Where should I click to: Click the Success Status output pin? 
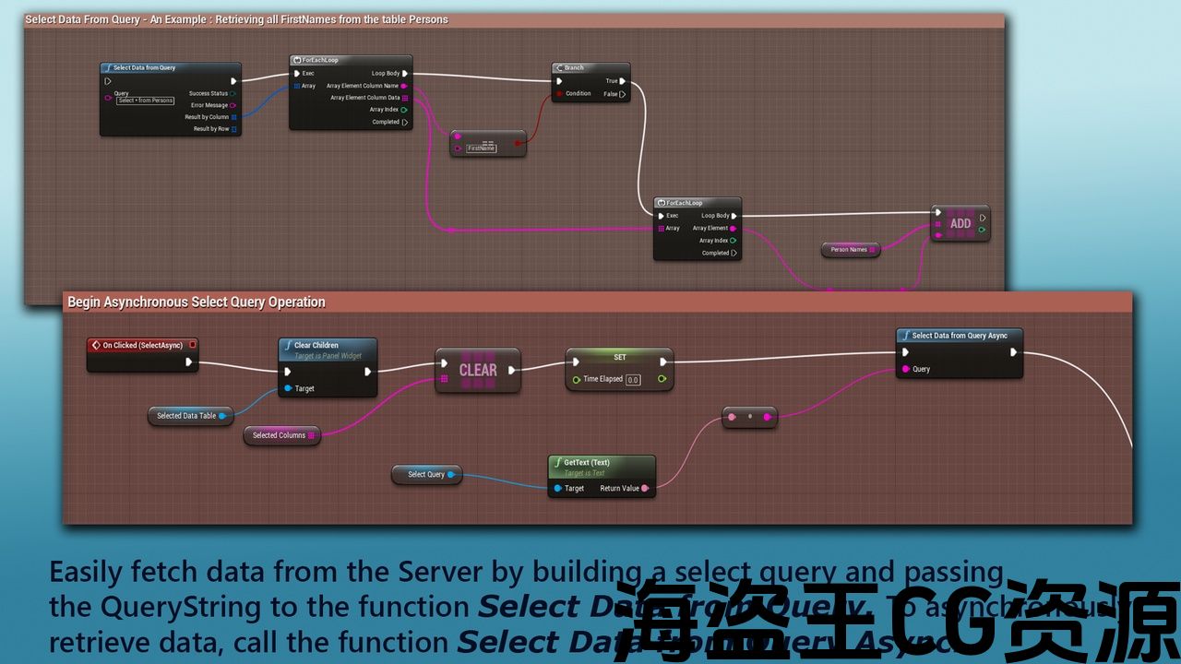pyautogui.click(x=233, y=93)
